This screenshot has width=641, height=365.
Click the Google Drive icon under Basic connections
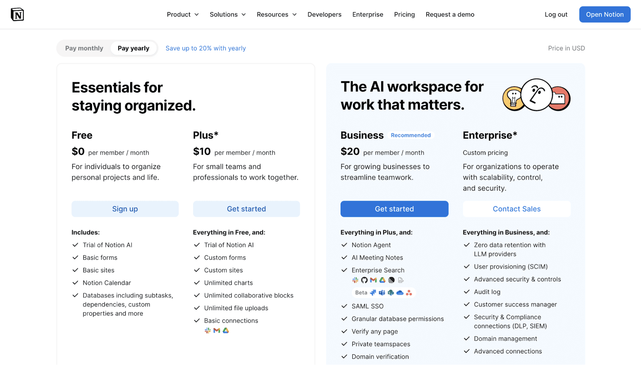point(226,331)
